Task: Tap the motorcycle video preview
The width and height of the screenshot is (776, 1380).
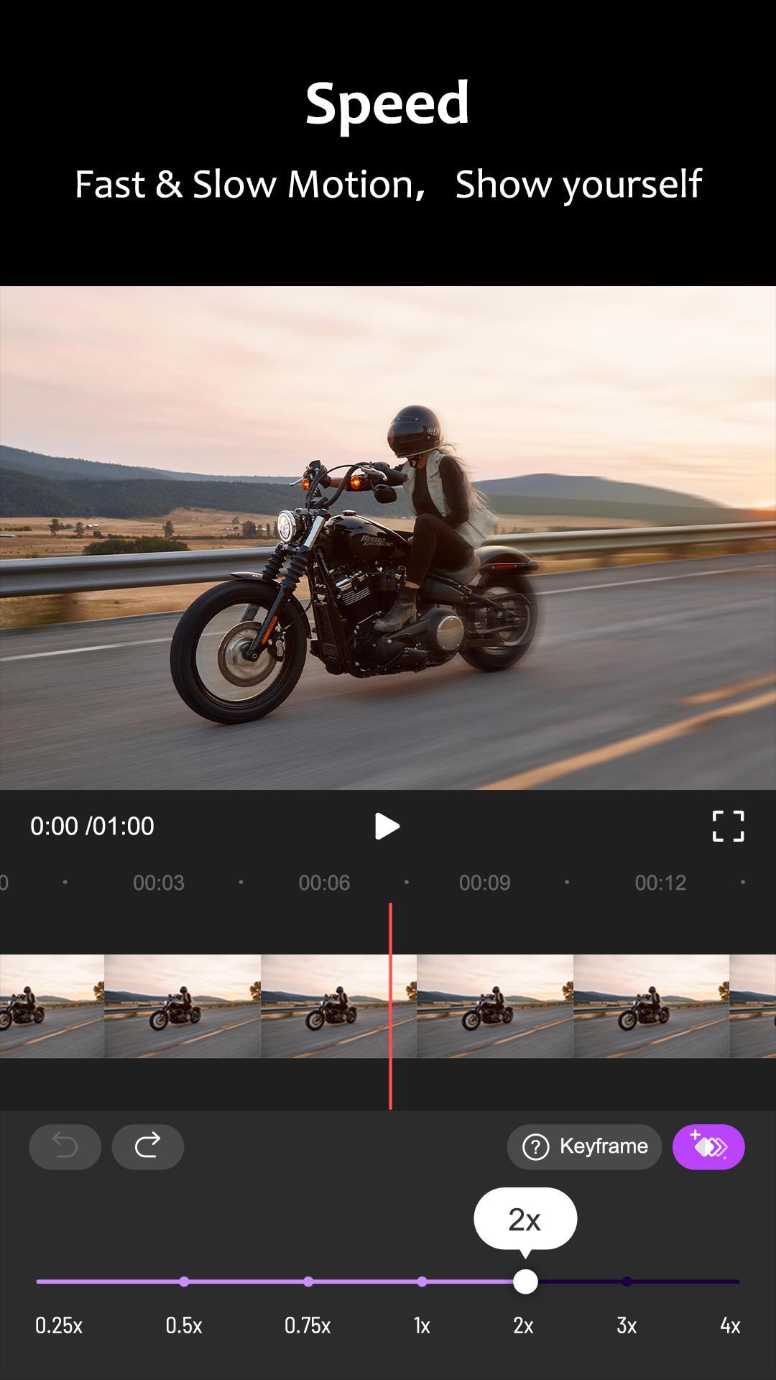Action: pos(388,538)
